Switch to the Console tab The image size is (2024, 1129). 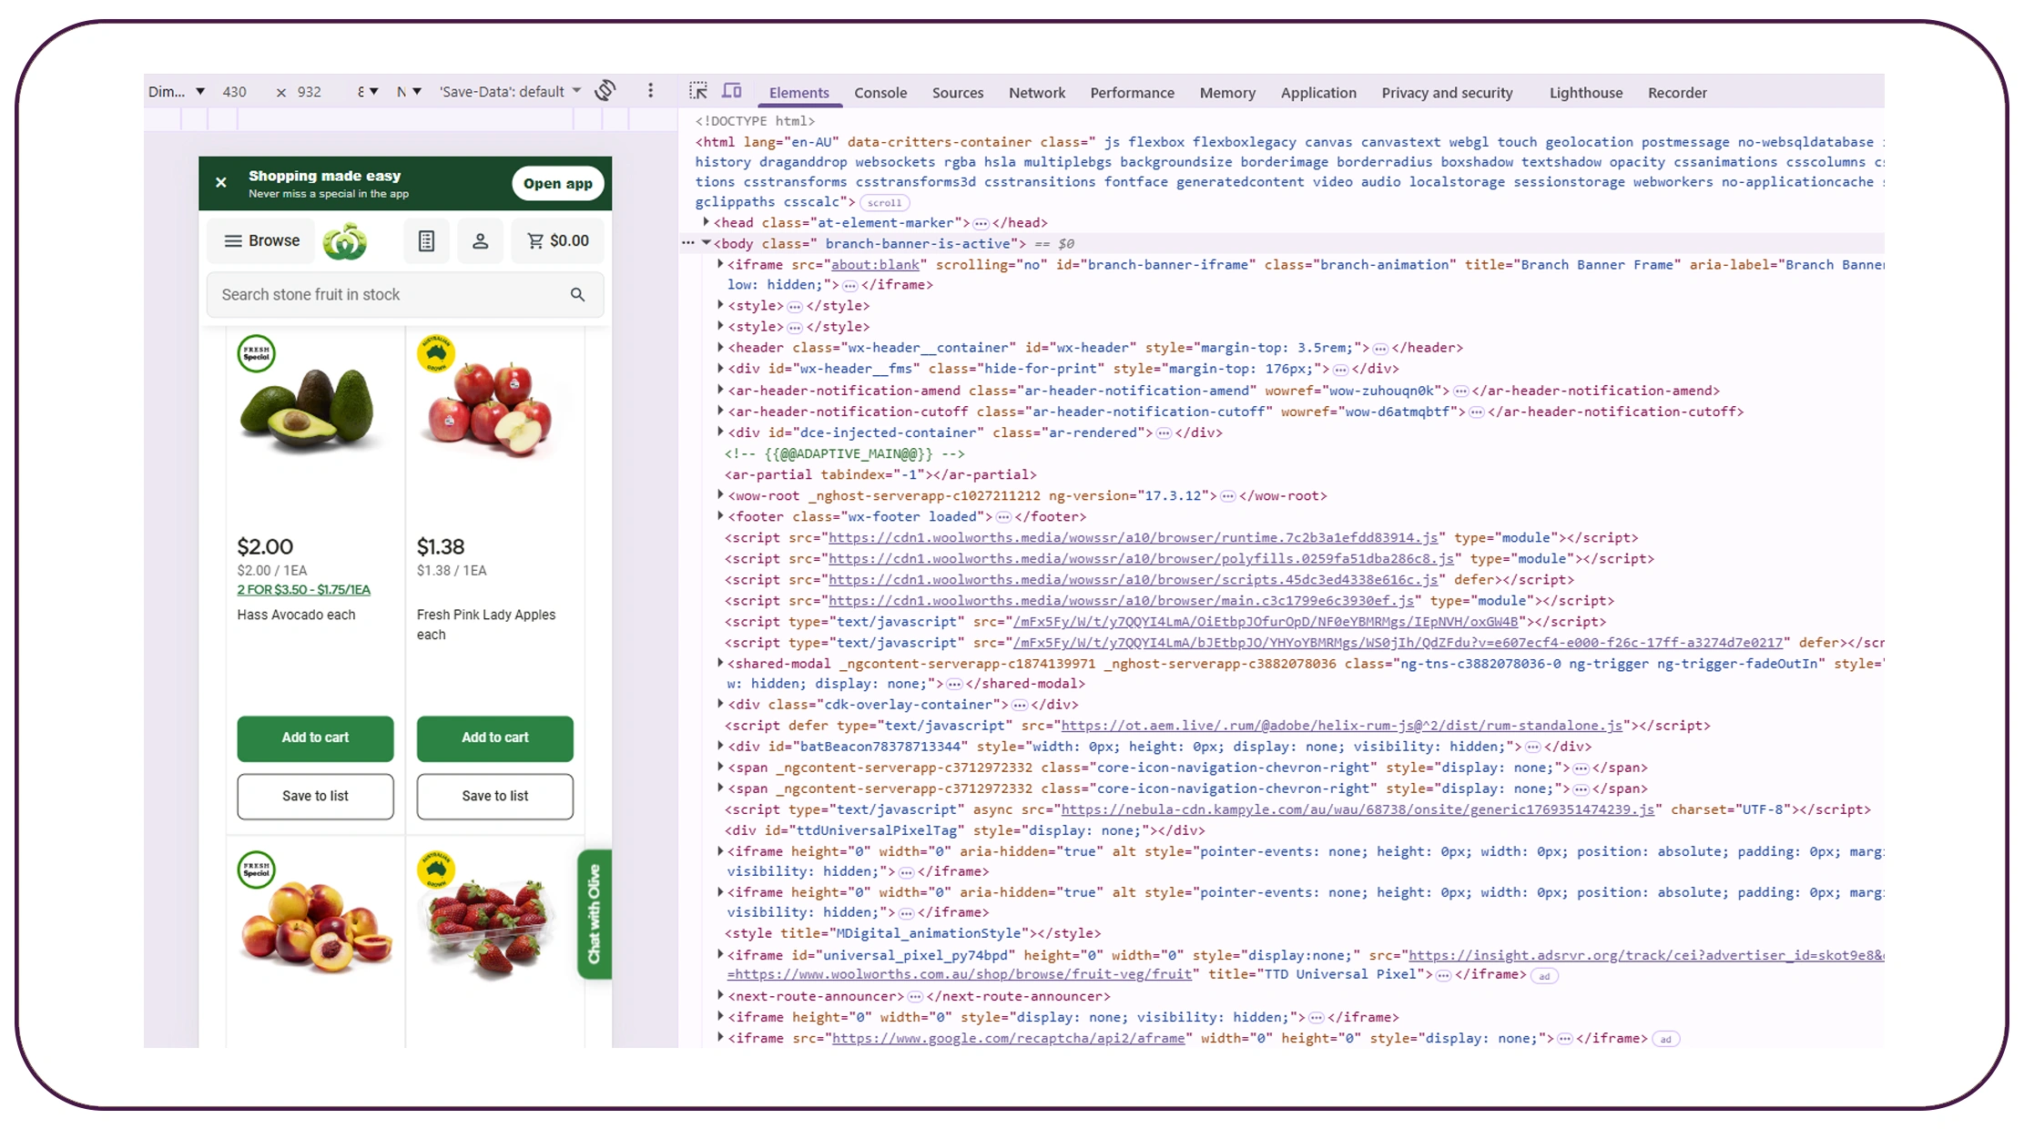(880, 92)
